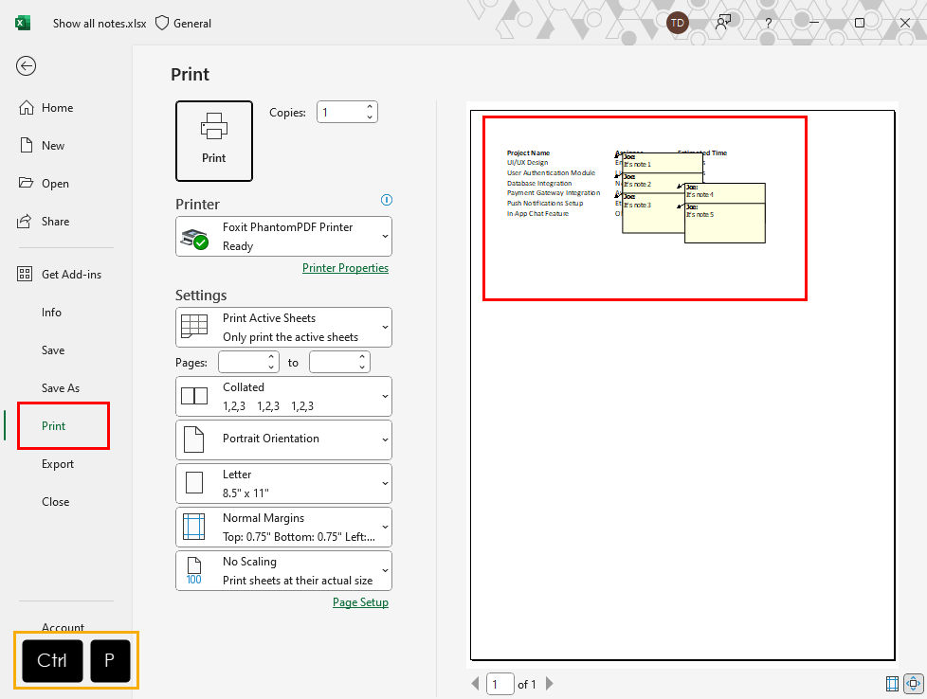Expand the Normal Margins dropdown

(x=283, y=527)
